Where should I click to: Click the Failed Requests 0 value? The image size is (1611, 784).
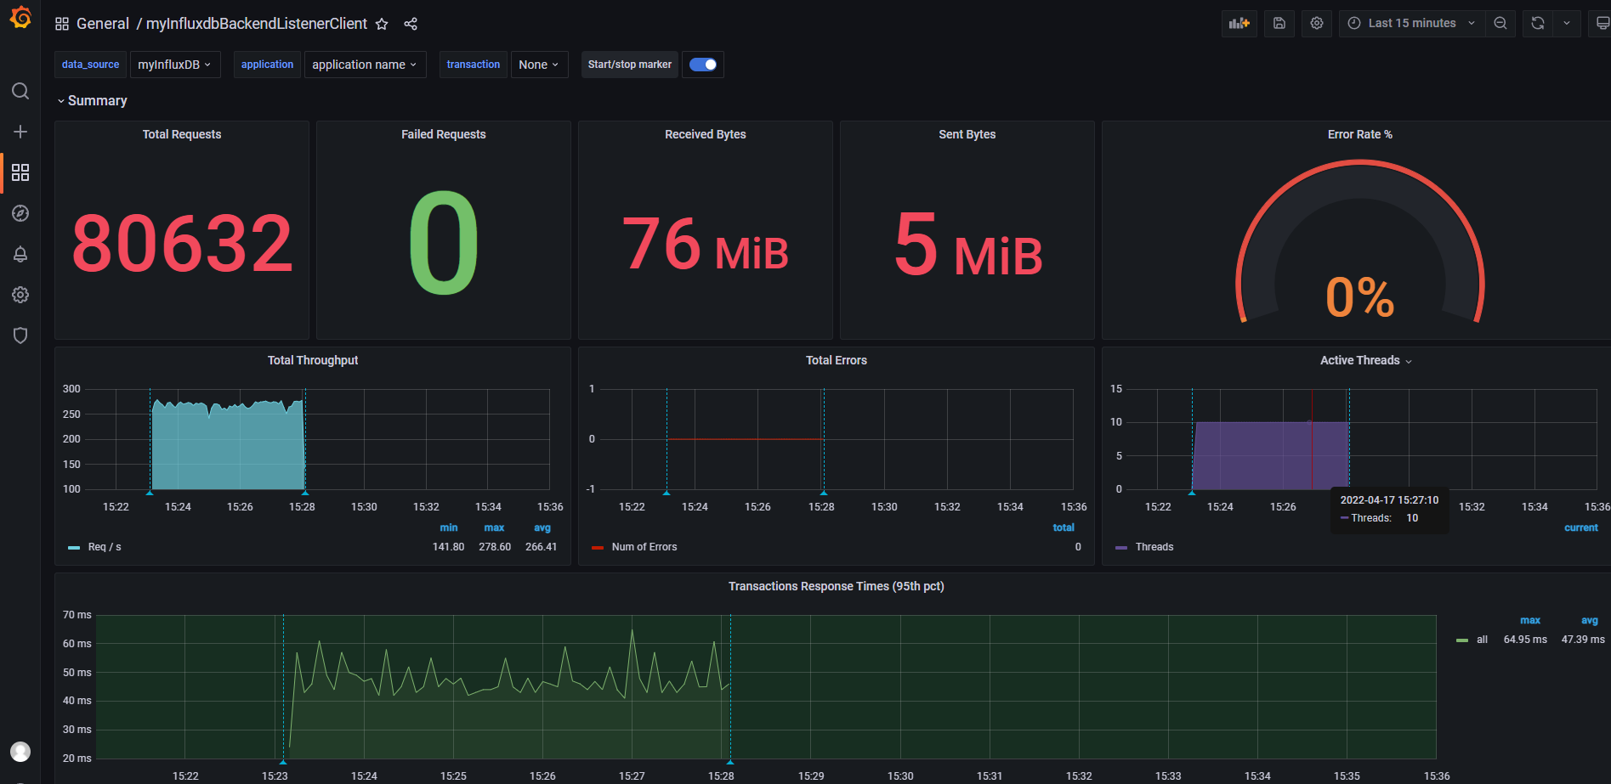pyautogui.click(x=444, y=242)
